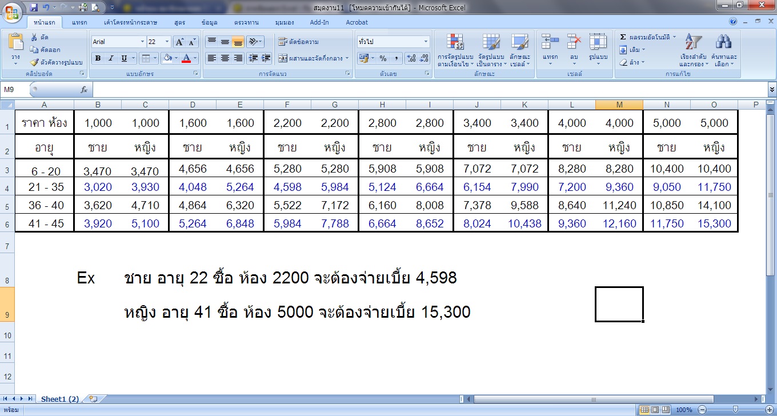Align cell text to the left
This screenshot has height=416, width=777.
point(211,58)
